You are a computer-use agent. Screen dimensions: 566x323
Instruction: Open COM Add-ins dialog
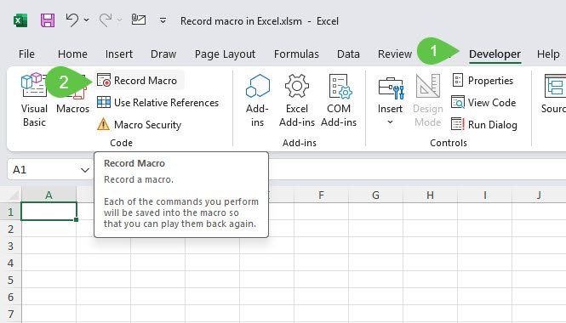click(339, 99)
